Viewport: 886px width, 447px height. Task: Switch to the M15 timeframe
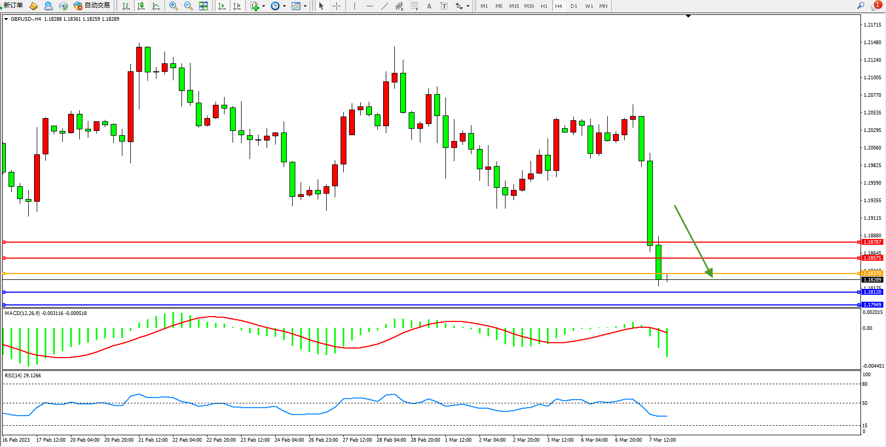click(x=514, y=6)
